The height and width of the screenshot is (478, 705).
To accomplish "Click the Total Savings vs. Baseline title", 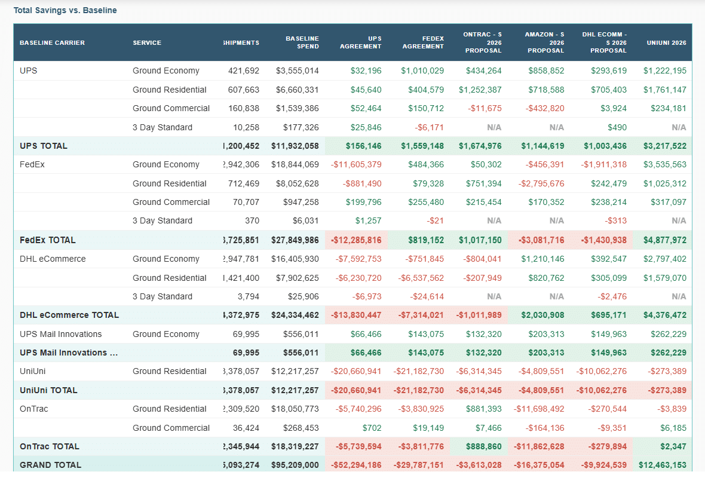I will coord(65,10).
